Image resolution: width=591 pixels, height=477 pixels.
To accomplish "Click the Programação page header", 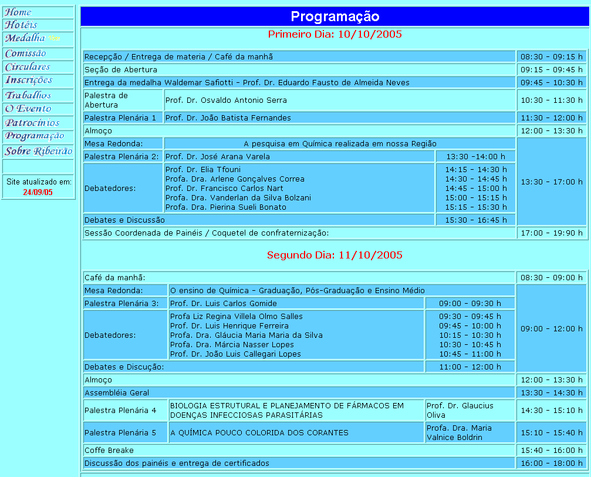I will tap(335, 16).
